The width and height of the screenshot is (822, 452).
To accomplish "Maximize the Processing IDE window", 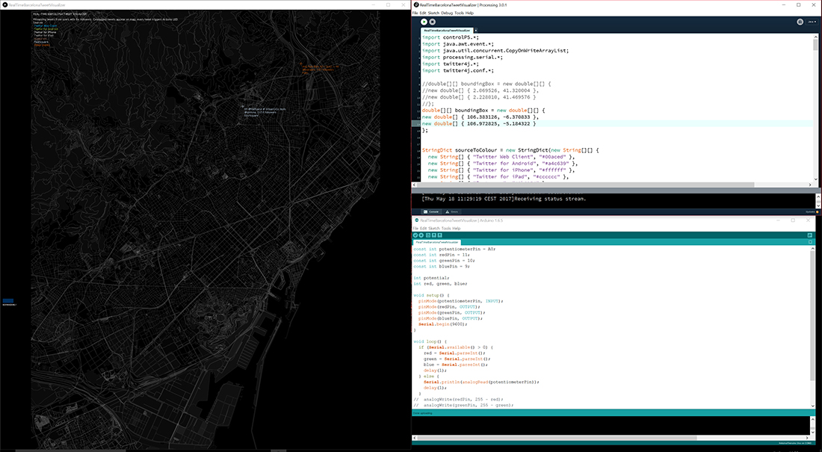I will point(798,4).
